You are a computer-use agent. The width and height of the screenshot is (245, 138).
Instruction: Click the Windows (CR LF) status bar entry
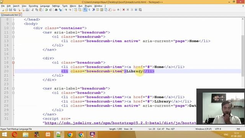tap(203, 129)
